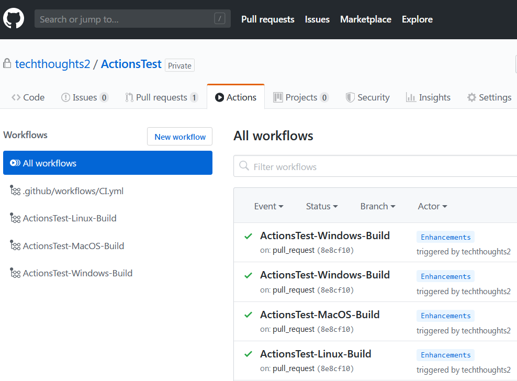Open the Actor filter dropdown
The height and width of the screenshot is (381, 517).
pyautogui.click(x=433, y=206)
